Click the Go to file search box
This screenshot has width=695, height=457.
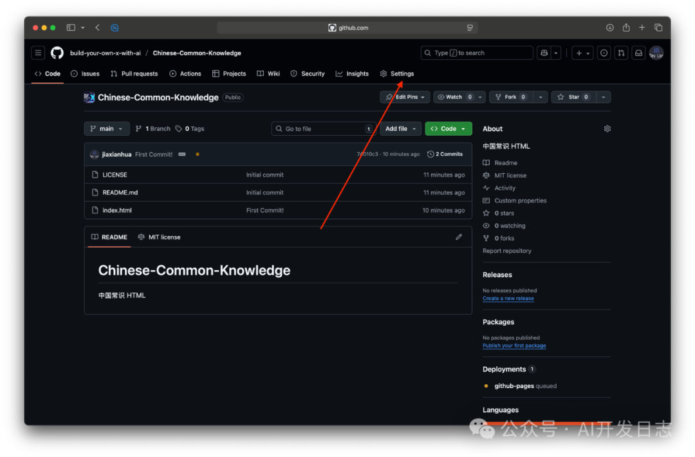point(324,129)
